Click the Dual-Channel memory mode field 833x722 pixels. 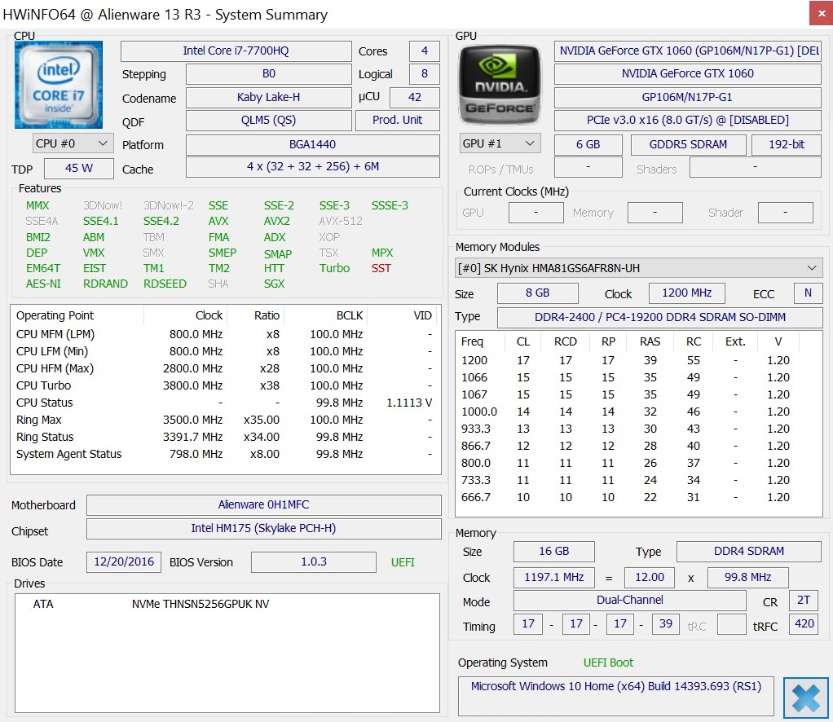(629, 600)
